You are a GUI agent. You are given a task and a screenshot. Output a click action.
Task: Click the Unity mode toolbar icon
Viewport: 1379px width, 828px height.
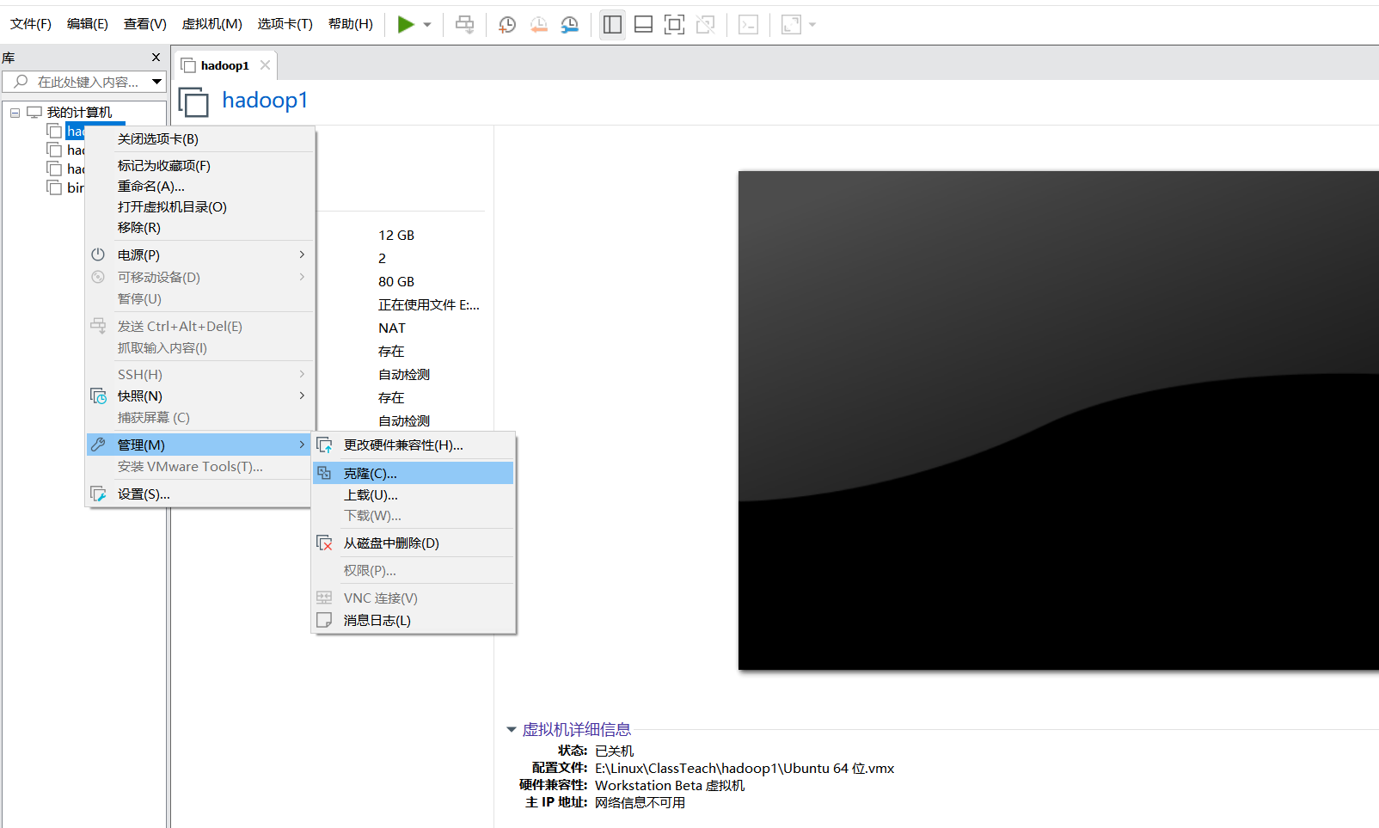(x=706, y=25)
